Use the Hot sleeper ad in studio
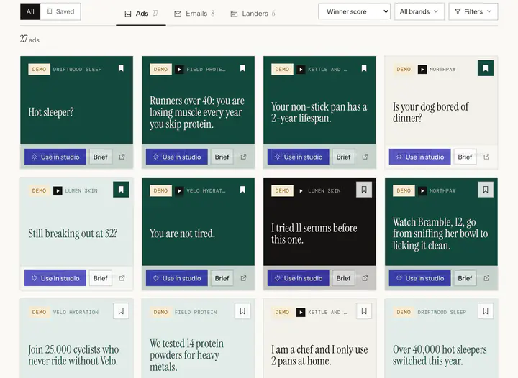Viewport: 518px width, 378px height. point(55,157)
